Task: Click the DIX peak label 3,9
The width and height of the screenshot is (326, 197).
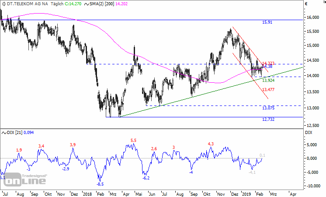Action: click(73, 145)
